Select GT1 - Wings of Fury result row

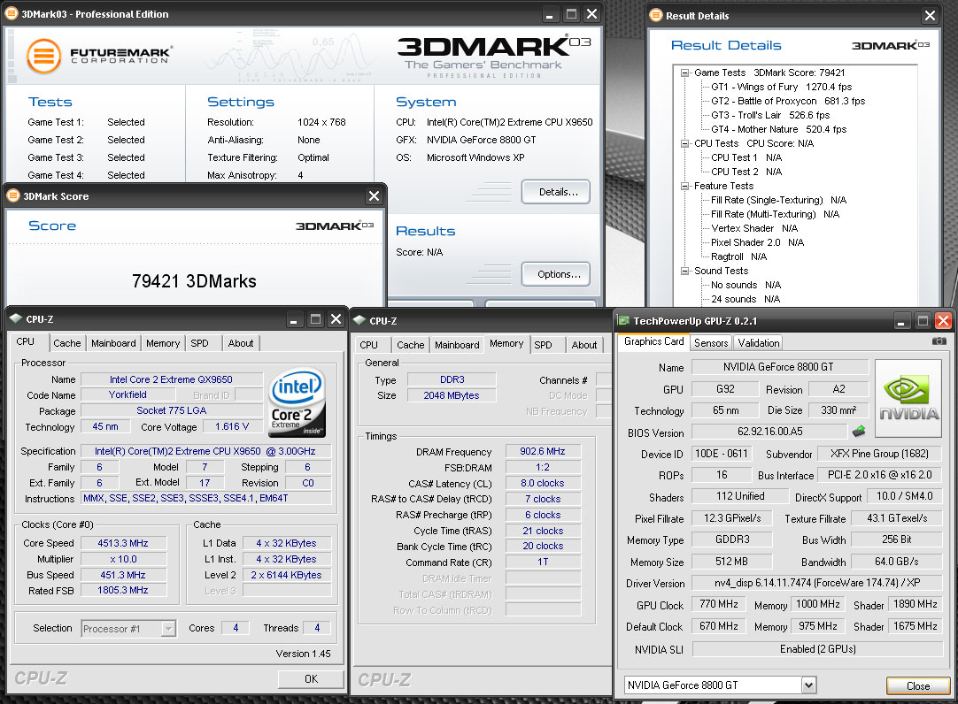pyautogui.click(x=782, y=87)
